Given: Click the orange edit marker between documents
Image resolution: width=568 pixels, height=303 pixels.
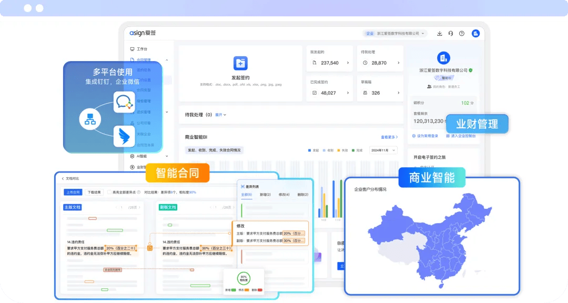Looking at the screenshot, I should [149, 248].
